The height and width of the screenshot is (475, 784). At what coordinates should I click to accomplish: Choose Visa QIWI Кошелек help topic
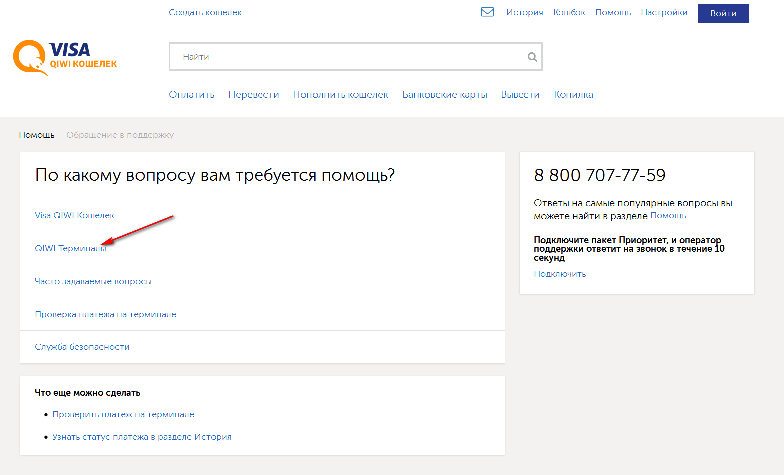click(75, 215)
